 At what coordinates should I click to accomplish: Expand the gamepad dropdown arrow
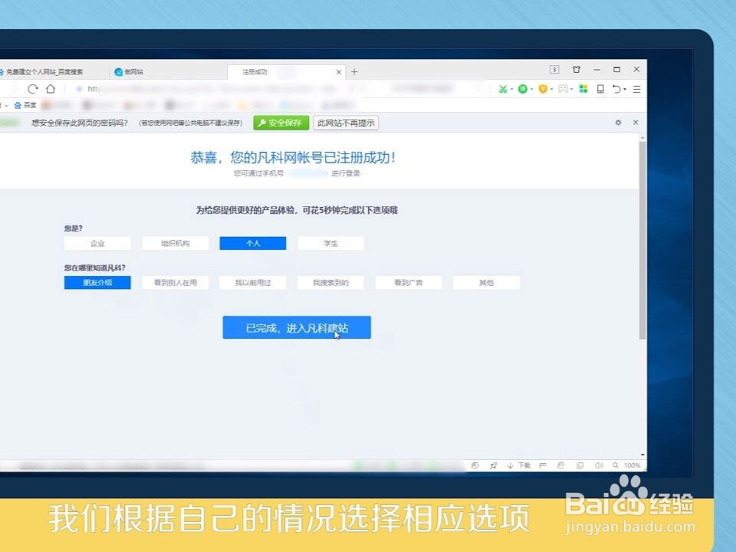click(572, 89)
